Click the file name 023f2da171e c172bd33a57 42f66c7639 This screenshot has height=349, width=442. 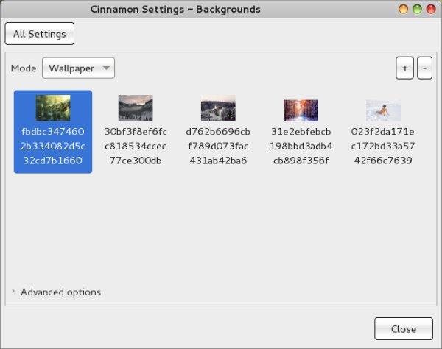383,146
